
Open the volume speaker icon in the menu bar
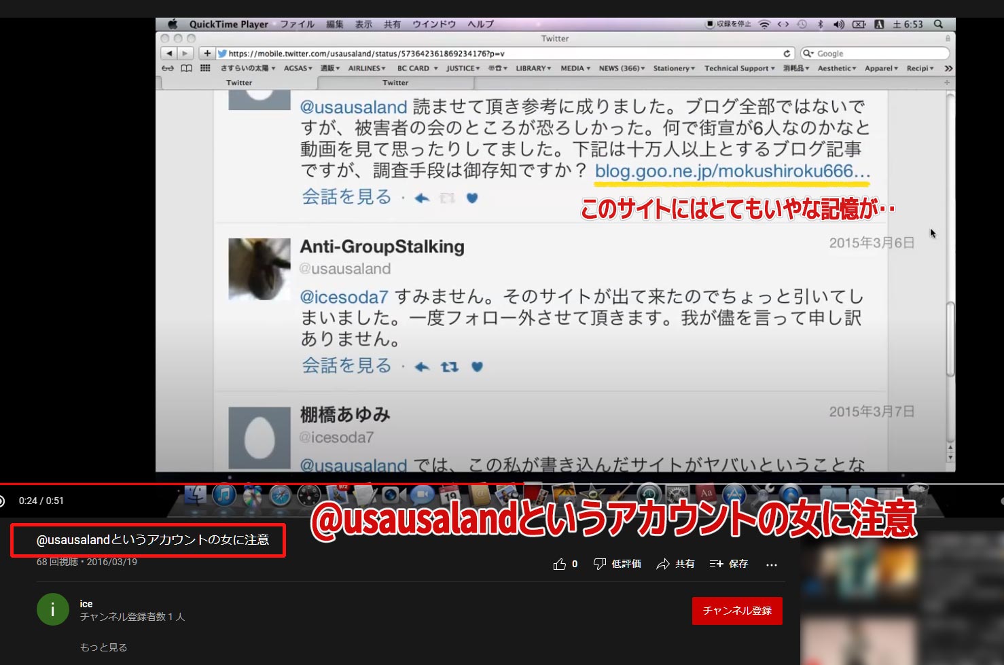point(839,24)
